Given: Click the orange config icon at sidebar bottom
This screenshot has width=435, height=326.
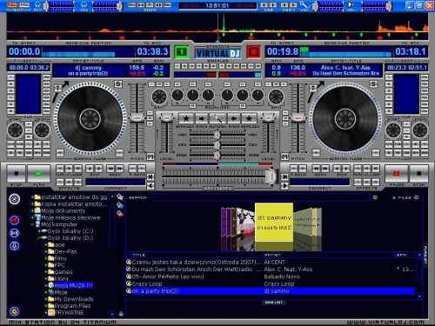Looking at the screenshot, I should [15, 312].
